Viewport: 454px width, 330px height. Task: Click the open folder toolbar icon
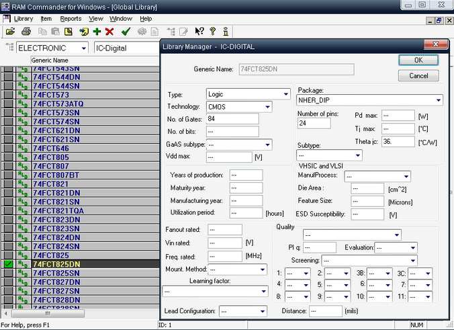(x=10, y=32)
